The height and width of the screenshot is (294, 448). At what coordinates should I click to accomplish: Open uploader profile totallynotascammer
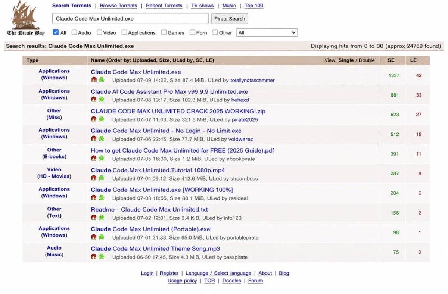252,80
